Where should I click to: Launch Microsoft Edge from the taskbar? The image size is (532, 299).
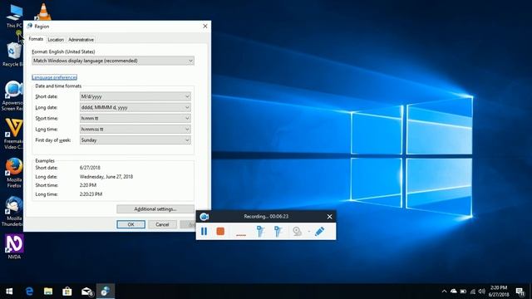click(x=30, y=292)
